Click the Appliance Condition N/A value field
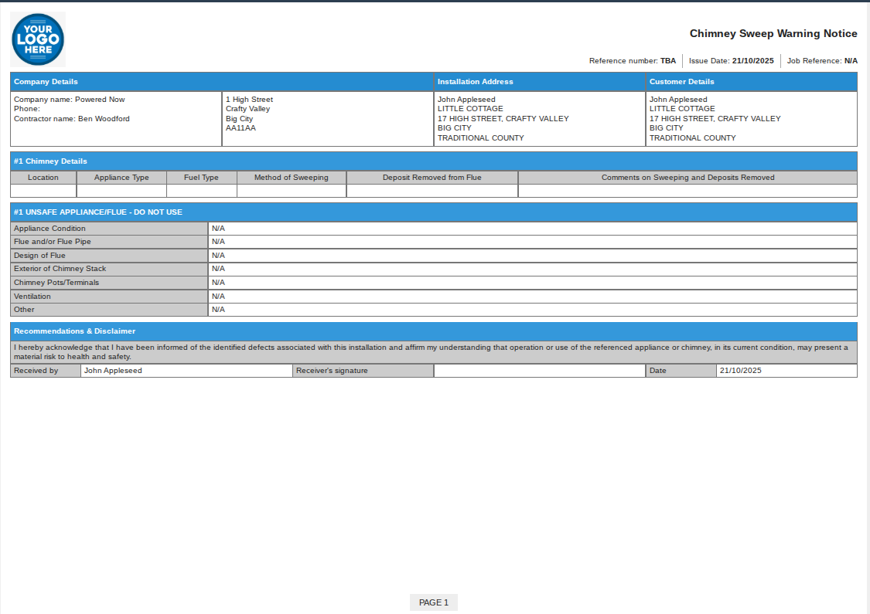Viewport: 870px width, 614px height. coord(532,229)
